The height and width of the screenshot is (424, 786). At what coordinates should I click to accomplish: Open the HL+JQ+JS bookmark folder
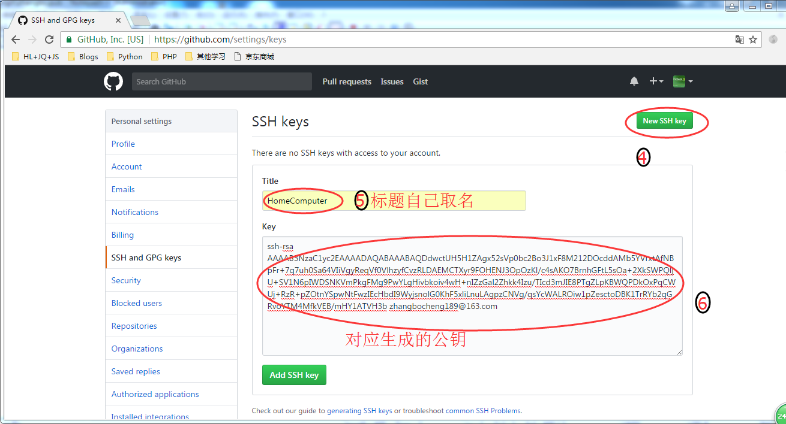click(35, 57)
